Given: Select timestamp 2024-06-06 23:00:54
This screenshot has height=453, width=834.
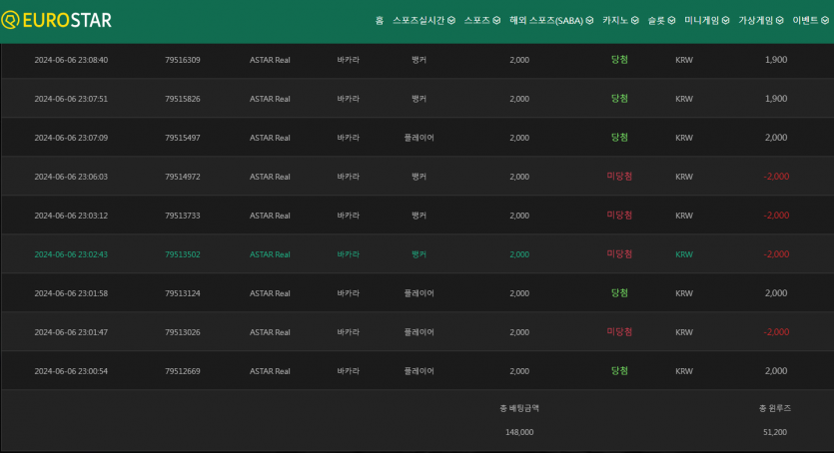Looking at the screenshot, I should [x=71, y=371].
